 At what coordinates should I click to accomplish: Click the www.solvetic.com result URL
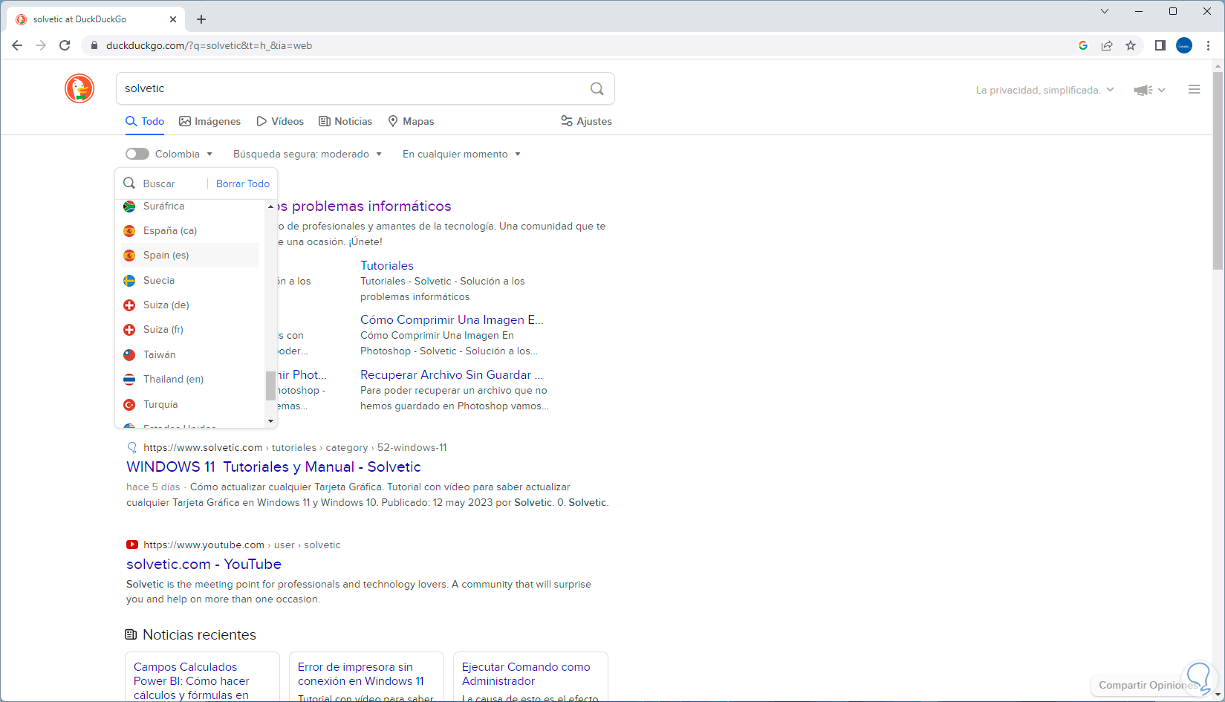[203, 447]
